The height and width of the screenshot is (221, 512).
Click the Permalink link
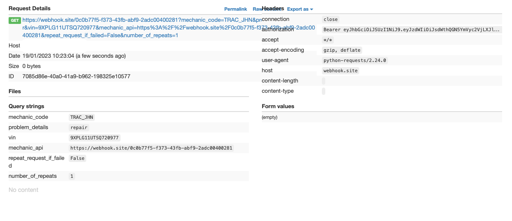pos(235,9)
